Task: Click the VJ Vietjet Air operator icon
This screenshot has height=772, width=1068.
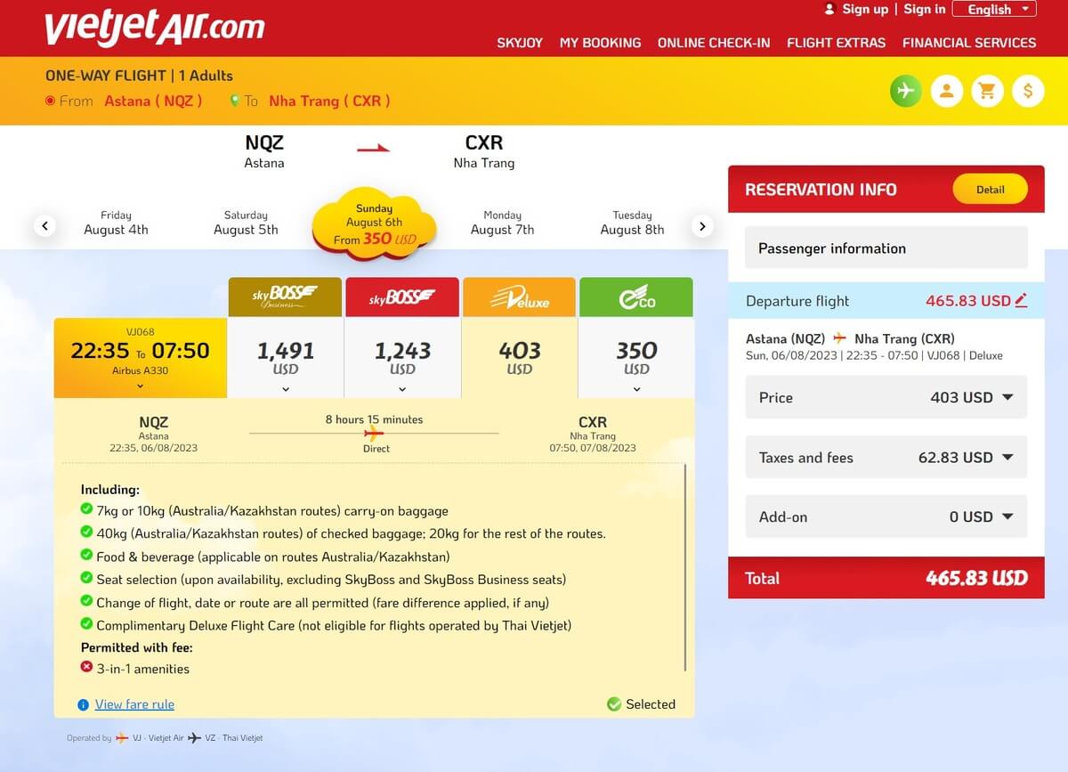Action: (x=122, y=738)
